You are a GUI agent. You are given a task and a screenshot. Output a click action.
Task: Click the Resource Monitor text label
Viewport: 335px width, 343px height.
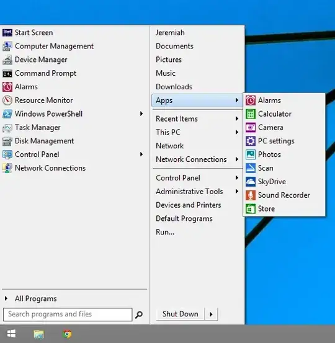(44, 100)
